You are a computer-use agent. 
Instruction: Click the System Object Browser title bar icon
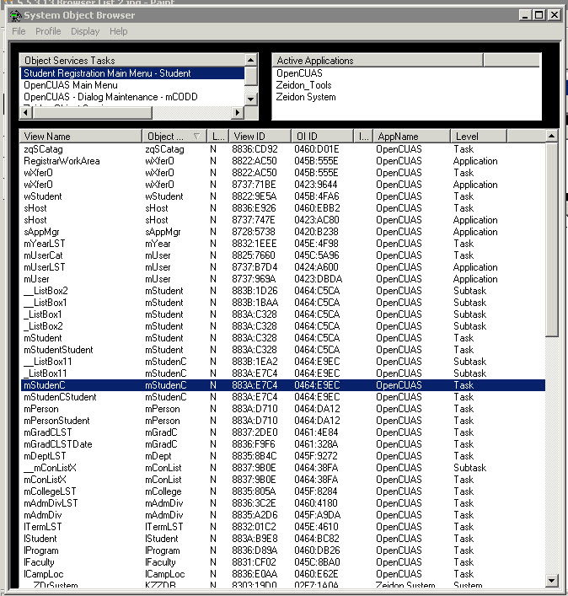[x=14, y=15]
